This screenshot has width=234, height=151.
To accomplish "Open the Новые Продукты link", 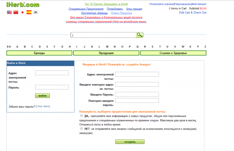I will click(x=121, y=13).
